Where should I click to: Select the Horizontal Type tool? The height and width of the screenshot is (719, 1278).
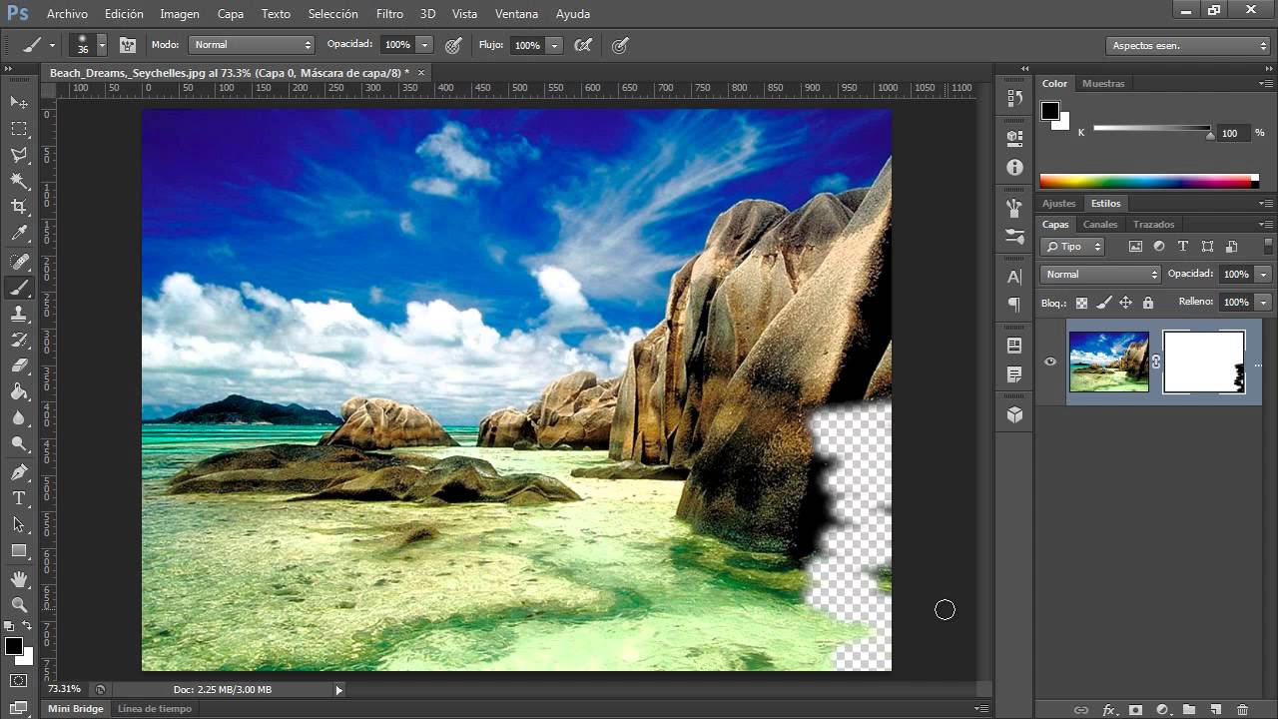click(19, 497)
